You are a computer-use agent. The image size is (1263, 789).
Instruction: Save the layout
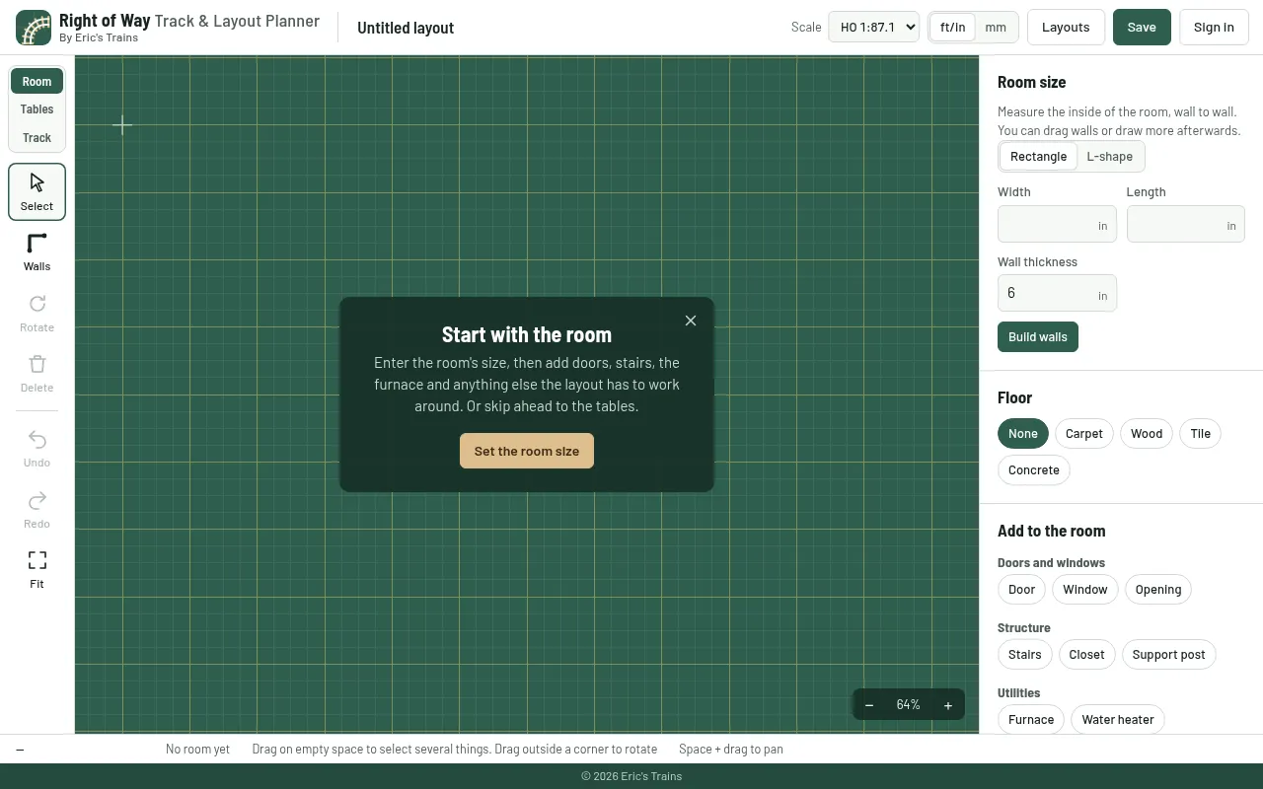(1142, 28)
